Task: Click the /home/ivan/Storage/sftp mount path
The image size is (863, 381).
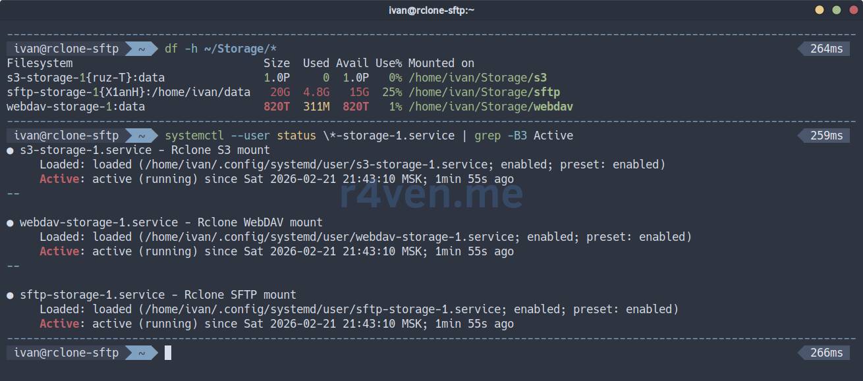Action: (484, 92)
